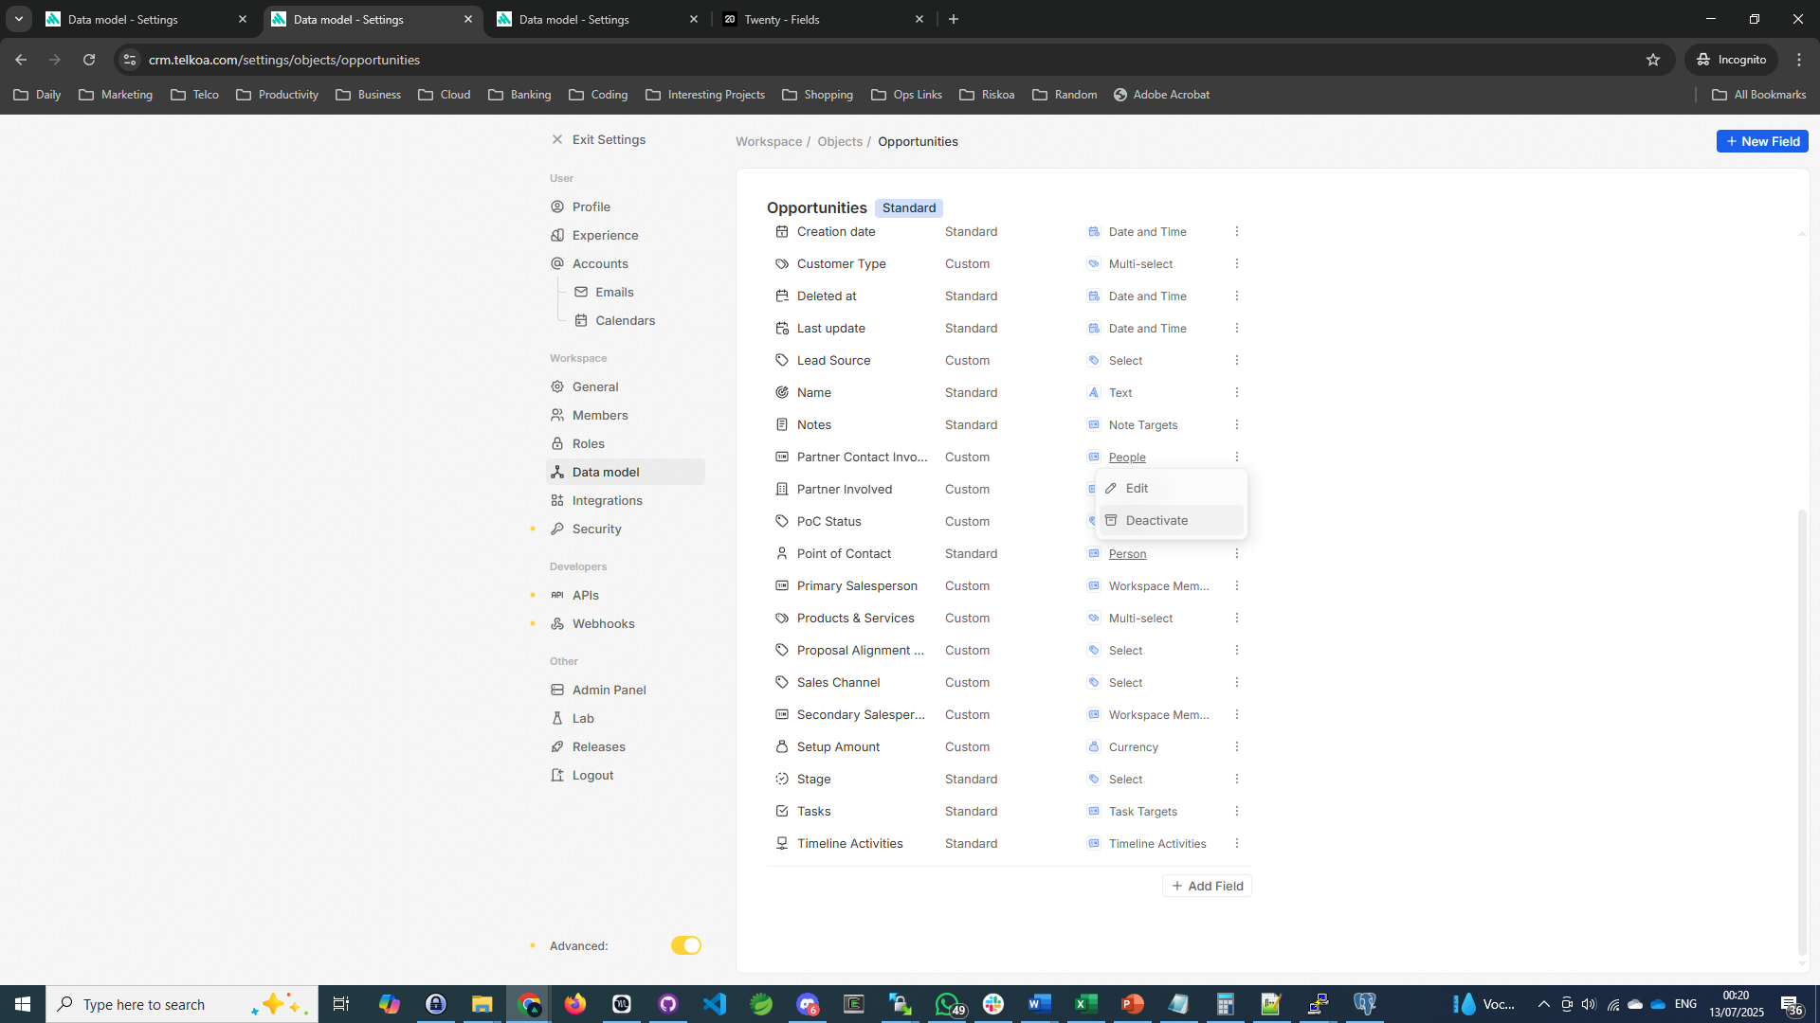Bookmark this page with the star

coord(1653,60)
